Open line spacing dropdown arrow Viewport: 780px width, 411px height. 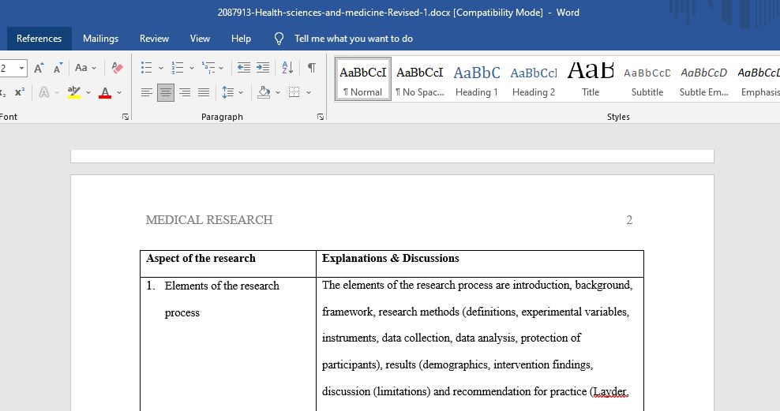click(241, 92)
